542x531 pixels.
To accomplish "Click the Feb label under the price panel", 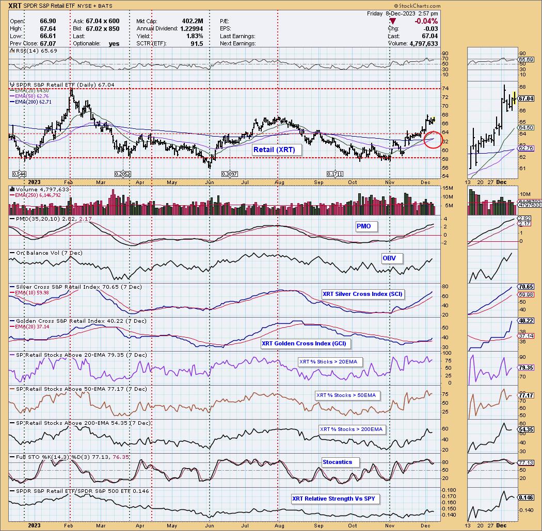I will coord(68,182).
